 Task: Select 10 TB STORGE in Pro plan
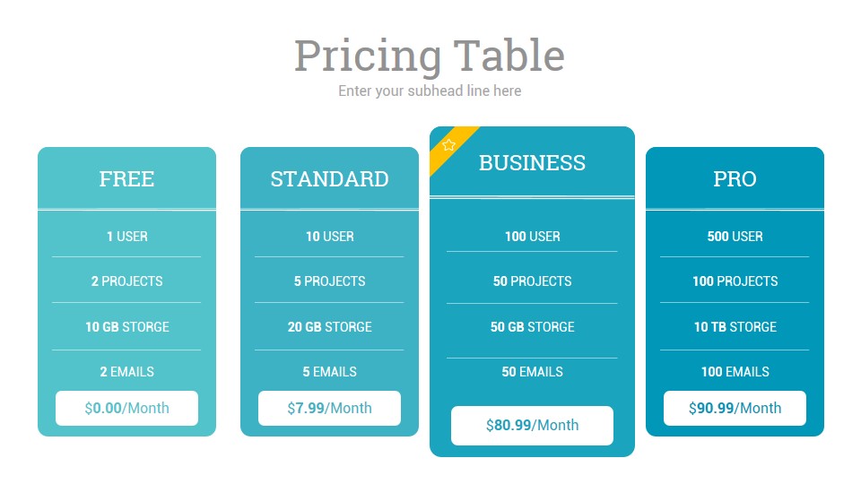click(735, 327)
